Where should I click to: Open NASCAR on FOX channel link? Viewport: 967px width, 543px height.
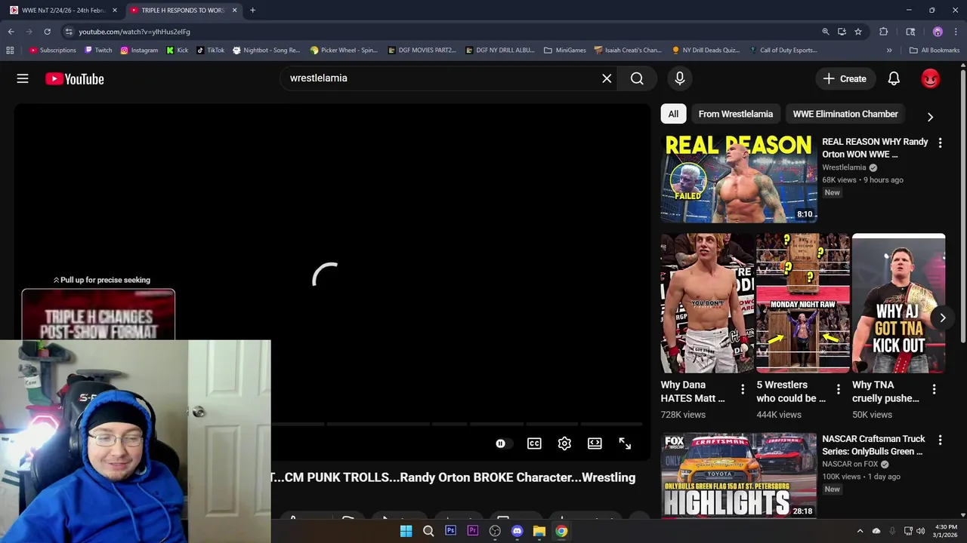[850, 465]
